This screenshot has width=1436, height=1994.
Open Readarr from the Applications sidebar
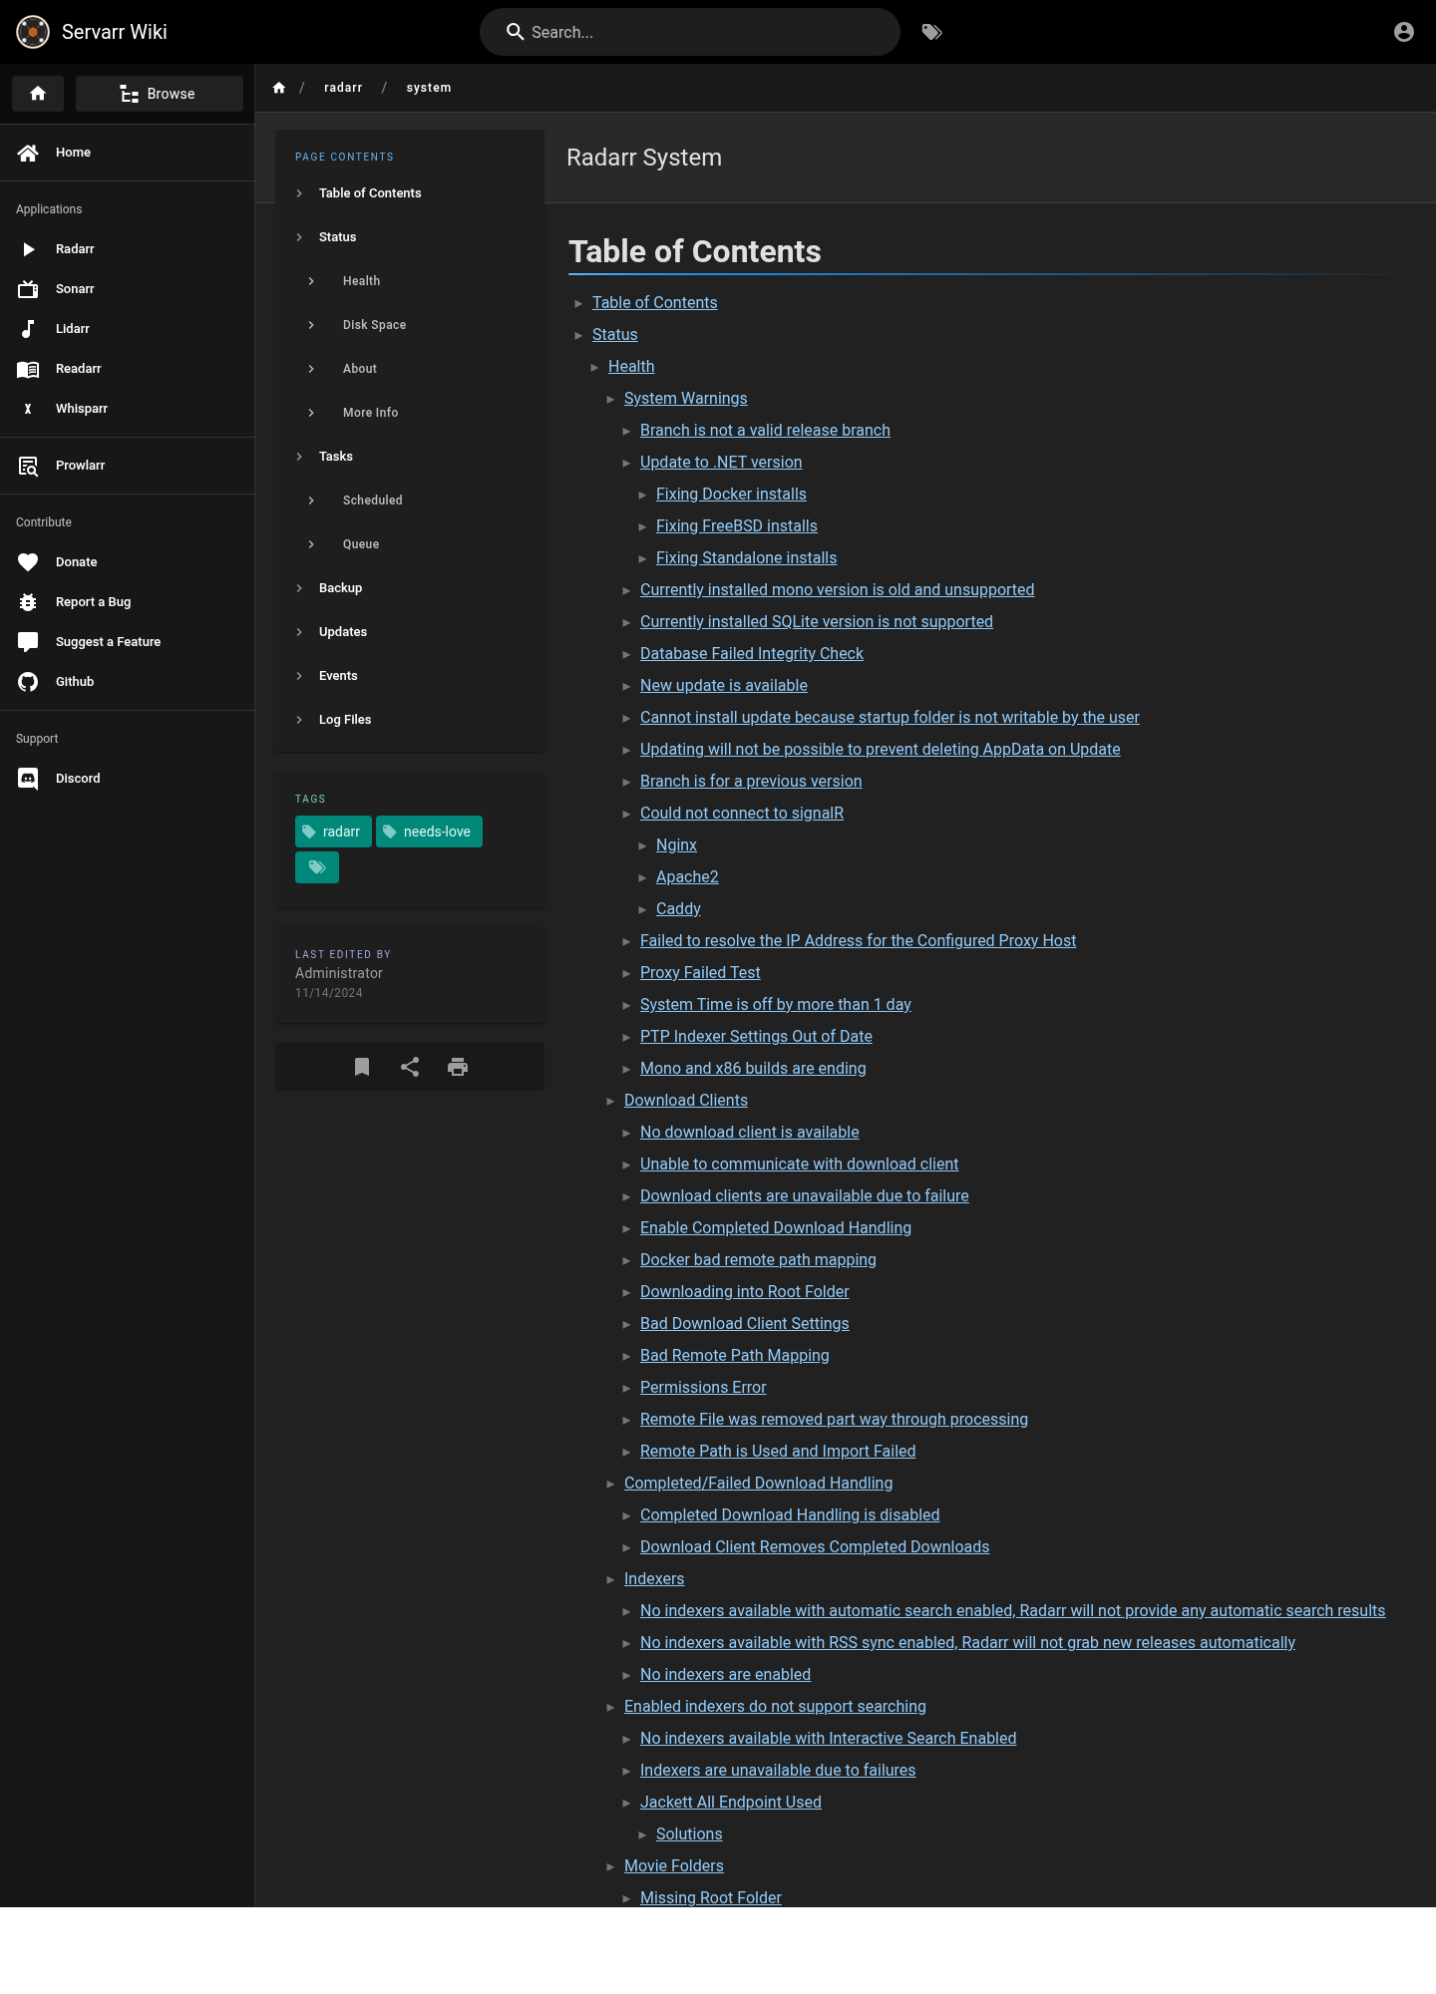127,369
